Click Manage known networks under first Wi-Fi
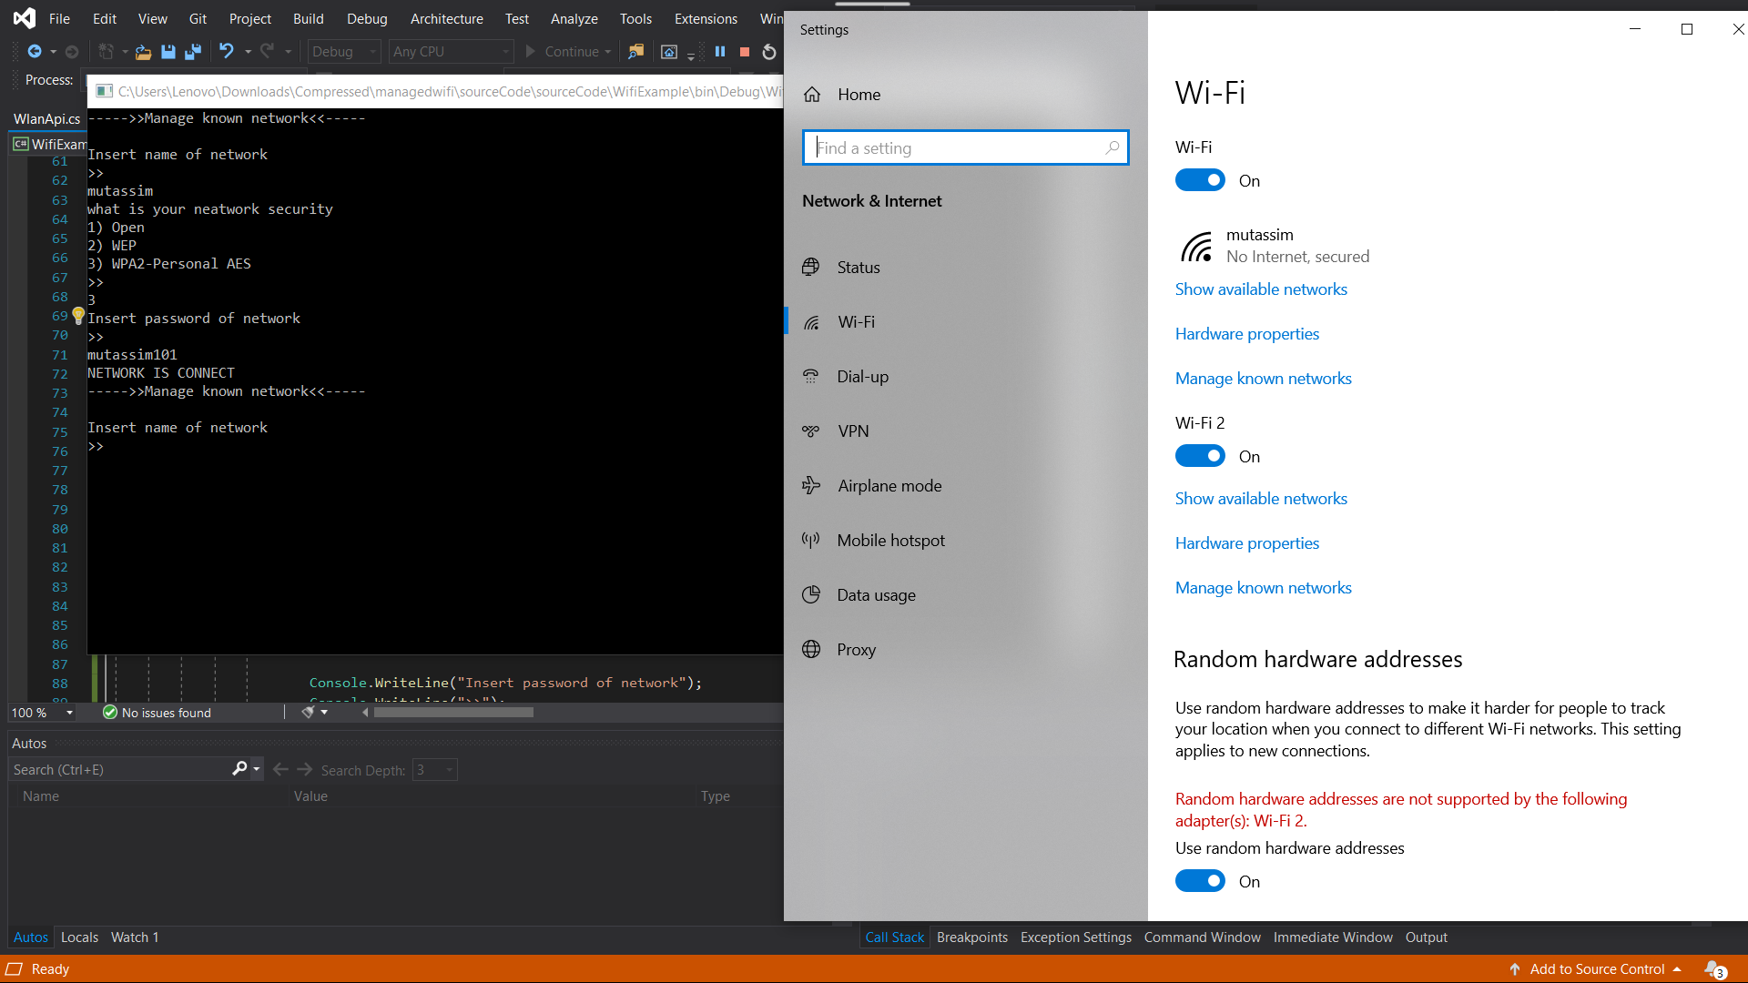1748x983 pixels. tap(1263, 379)
